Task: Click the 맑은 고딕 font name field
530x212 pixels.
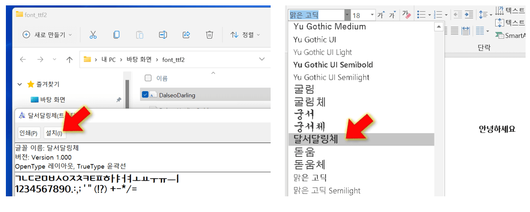Action: tap(316, 15)
